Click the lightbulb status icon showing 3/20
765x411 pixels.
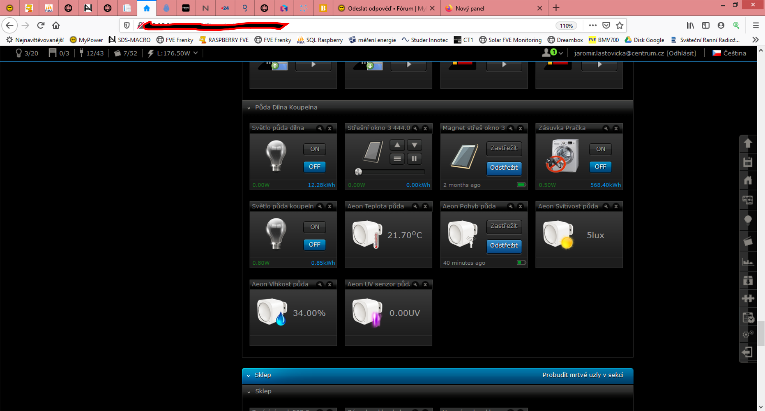coord(18,53)
